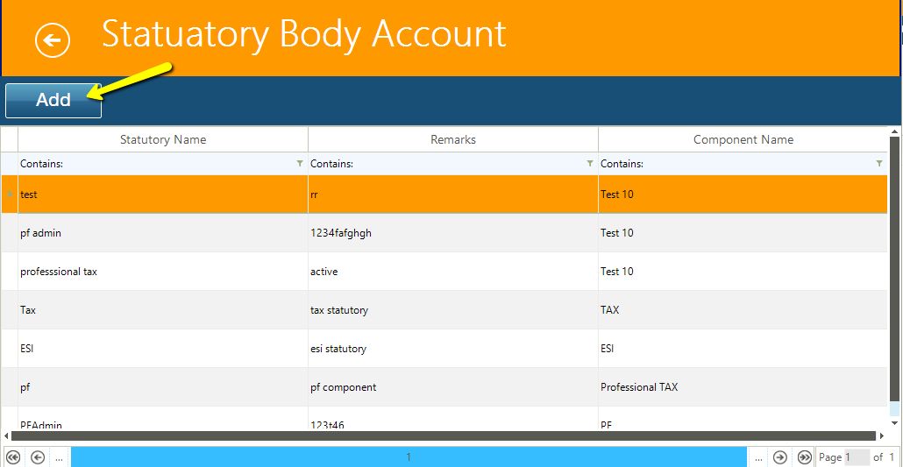Open the right ellipsis in the pager

tap(758, 457)
